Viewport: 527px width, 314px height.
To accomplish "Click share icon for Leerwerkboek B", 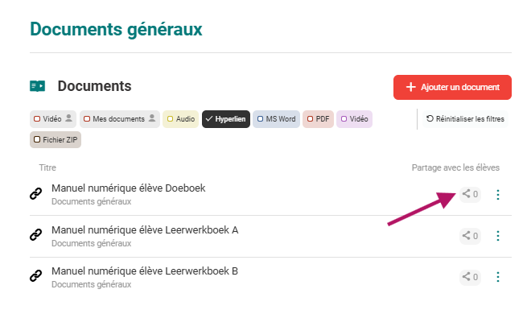I will click(x=470, y=277).
